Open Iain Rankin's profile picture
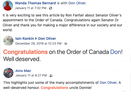This screenshot has height=97, width=131. 8,41
